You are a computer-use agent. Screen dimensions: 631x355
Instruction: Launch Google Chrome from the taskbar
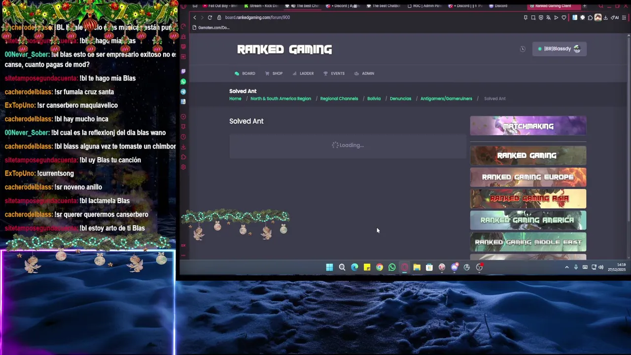pyautogui.click(x=380, y=267)
